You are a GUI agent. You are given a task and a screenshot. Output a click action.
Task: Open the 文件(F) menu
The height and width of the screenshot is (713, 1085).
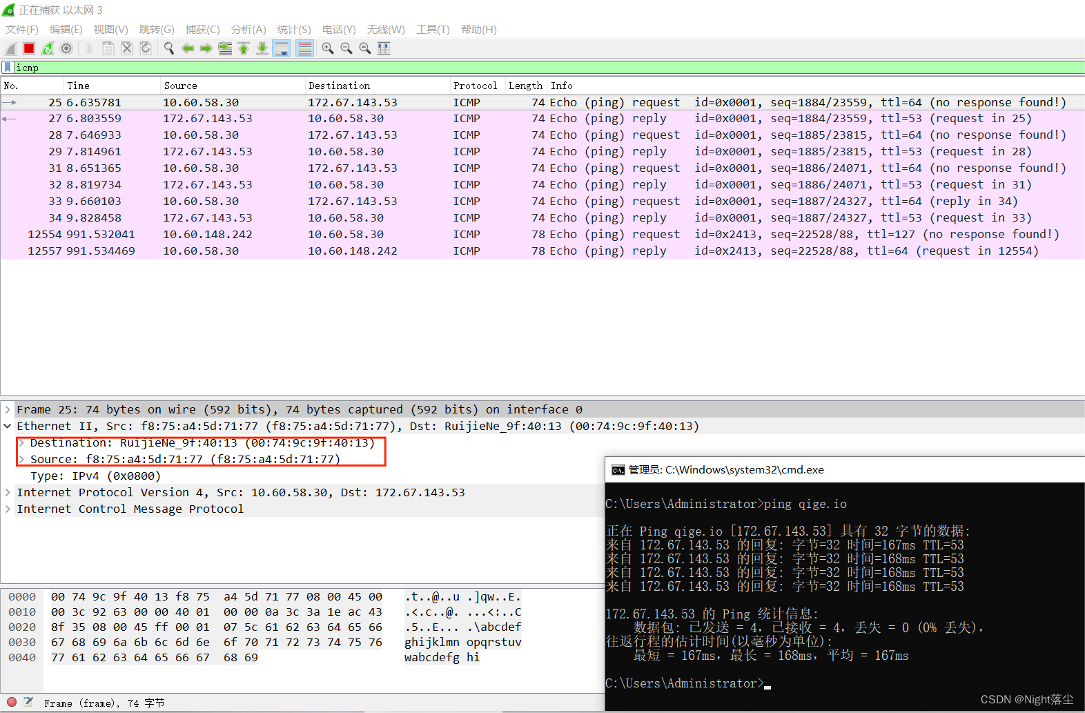(x=22, y=30)
